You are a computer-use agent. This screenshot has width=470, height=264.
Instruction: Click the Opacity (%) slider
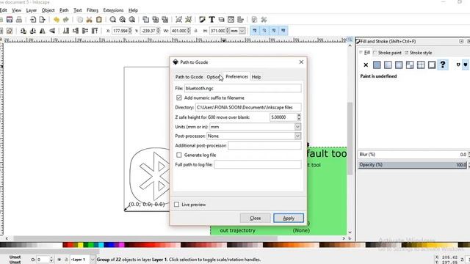click(413, 164)
